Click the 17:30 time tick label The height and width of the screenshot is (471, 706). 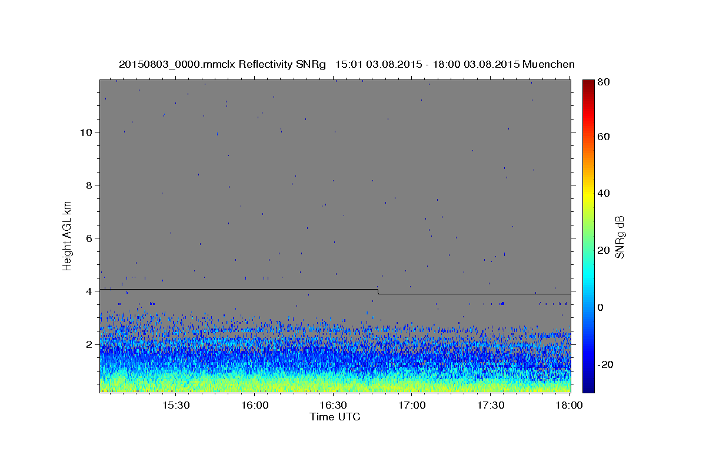tap(491, 405)
